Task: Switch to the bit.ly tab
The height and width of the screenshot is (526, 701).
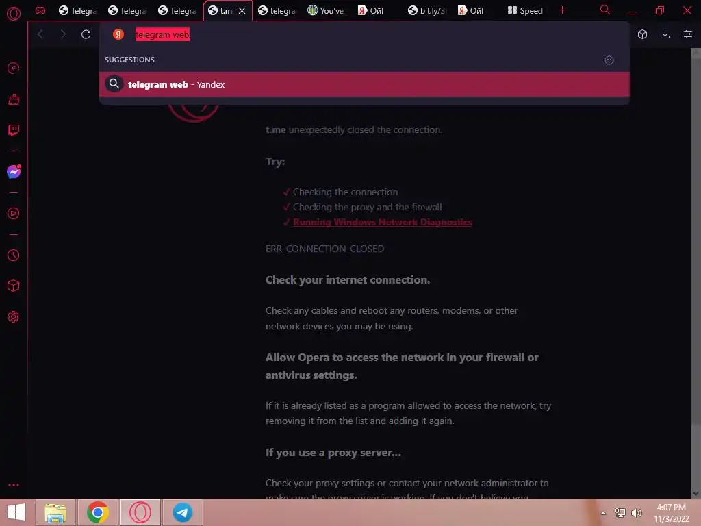Action: tap(427, 10)
